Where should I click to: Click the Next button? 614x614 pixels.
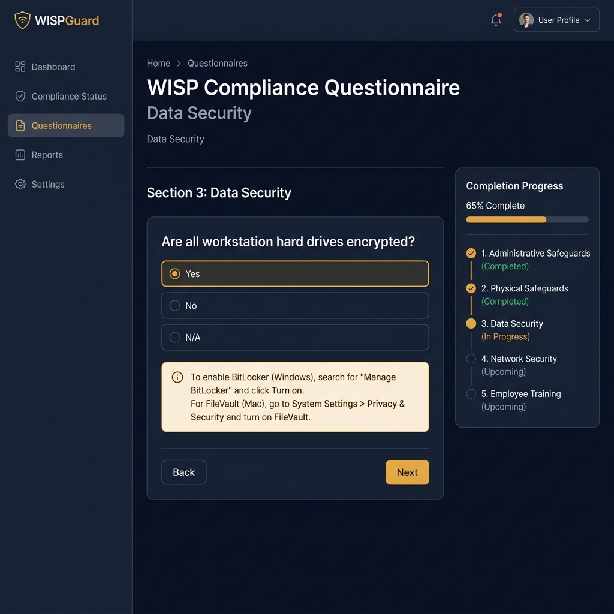click(x=407, y=472)
